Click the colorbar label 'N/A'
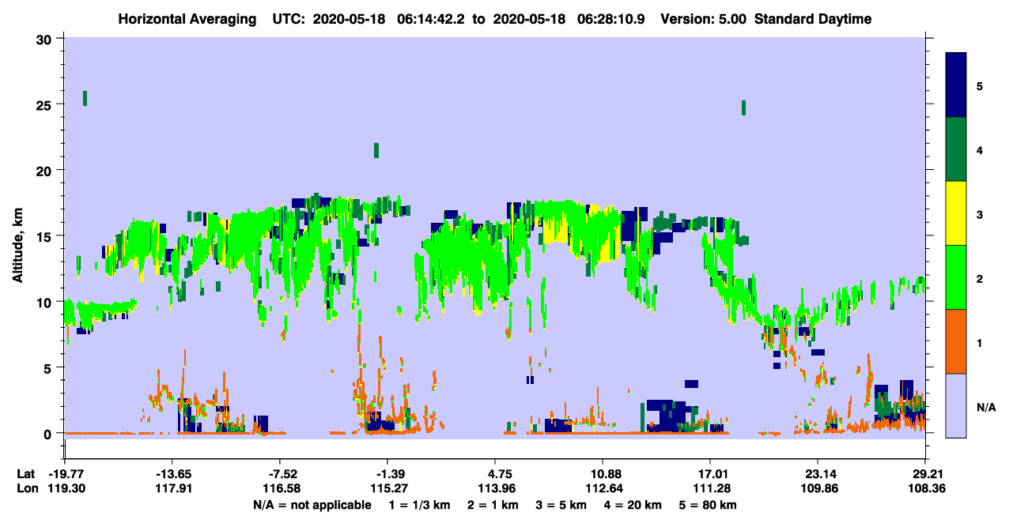This screenshot has height=527, width=1028. pyautogui.click(x=985, y=407)
